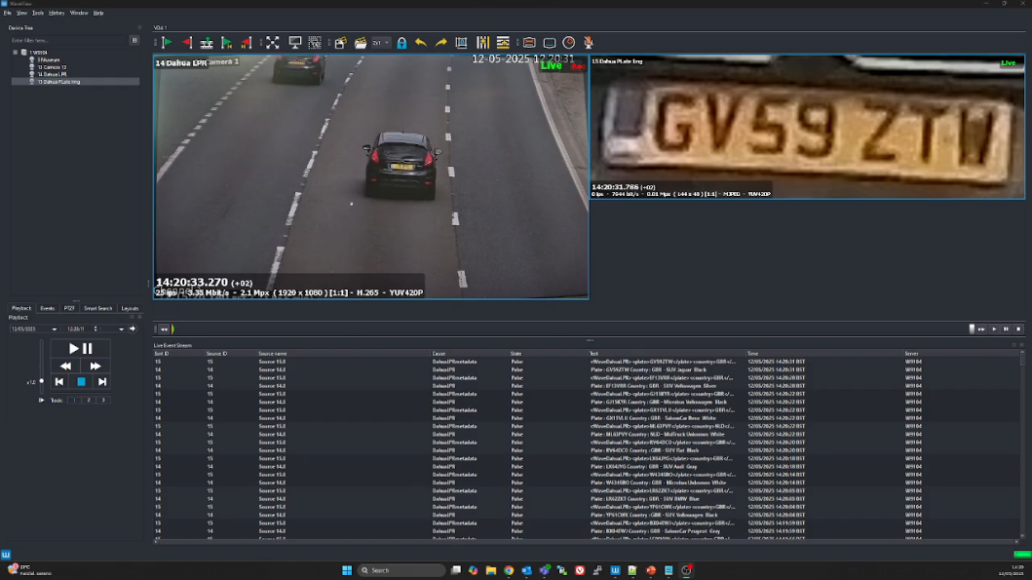This screenshot has height=580, width=1032.
Task: Click the red flag end-marker toolbar icon
Action: (x=187, y=43)
